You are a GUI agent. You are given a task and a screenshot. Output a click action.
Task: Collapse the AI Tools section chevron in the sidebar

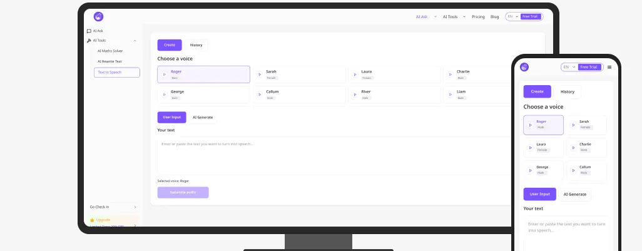pyautogui.click(x=135, y=41)
